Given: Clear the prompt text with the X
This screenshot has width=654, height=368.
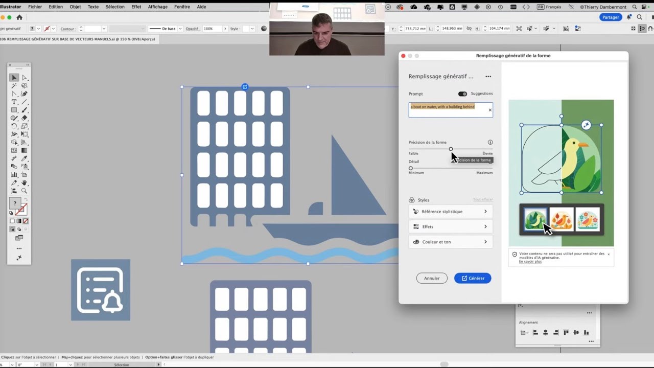Looking at the screenshot, I should [490, 110].
